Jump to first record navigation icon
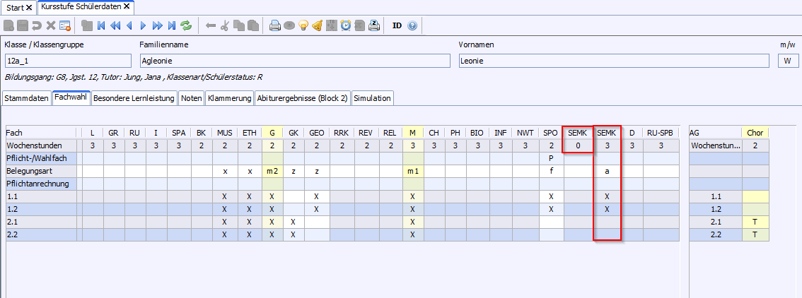Screen dimensions: 802x298 [102, 25]
